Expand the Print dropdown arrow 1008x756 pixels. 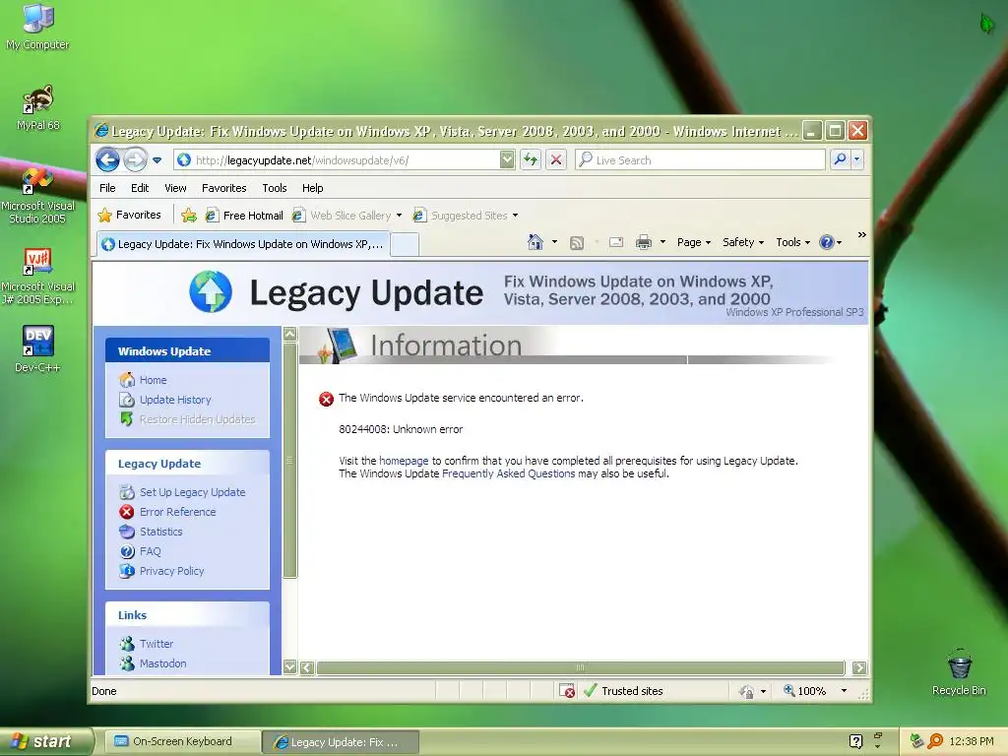click(x=662, y=242)
